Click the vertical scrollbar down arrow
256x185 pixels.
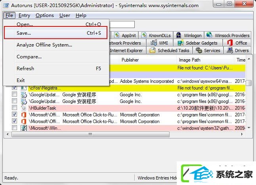249,128
